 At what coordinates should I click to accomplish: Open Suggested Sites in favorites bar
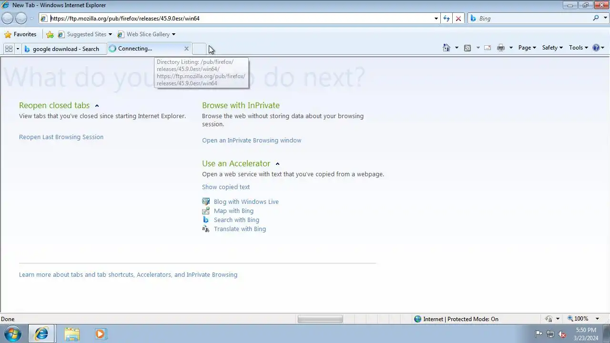(85, 34)
